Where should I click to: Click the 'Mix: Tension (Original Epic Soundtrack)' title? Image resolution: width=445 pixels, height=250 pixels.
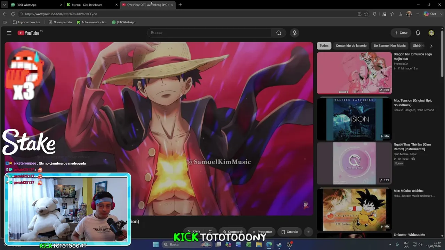tap(413, 103)
